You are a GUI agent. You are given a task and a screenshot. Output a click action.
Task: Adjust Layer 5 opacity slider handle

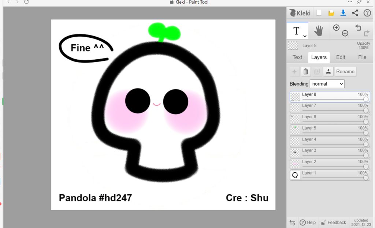[366, 132]
